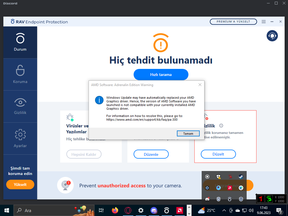Click the Meet Now camera tray icon
Viewport: 288px width, 216px height.
(231, 210)
